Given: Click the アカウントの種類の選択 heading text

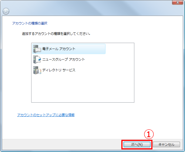Looking at the screenshot, I should (30, 23).
